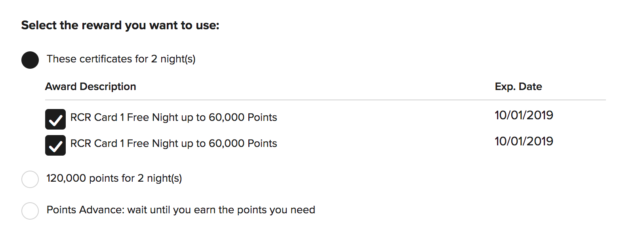Click the divider line below the Award Description header
621x237 pixels.
[325, 100]
